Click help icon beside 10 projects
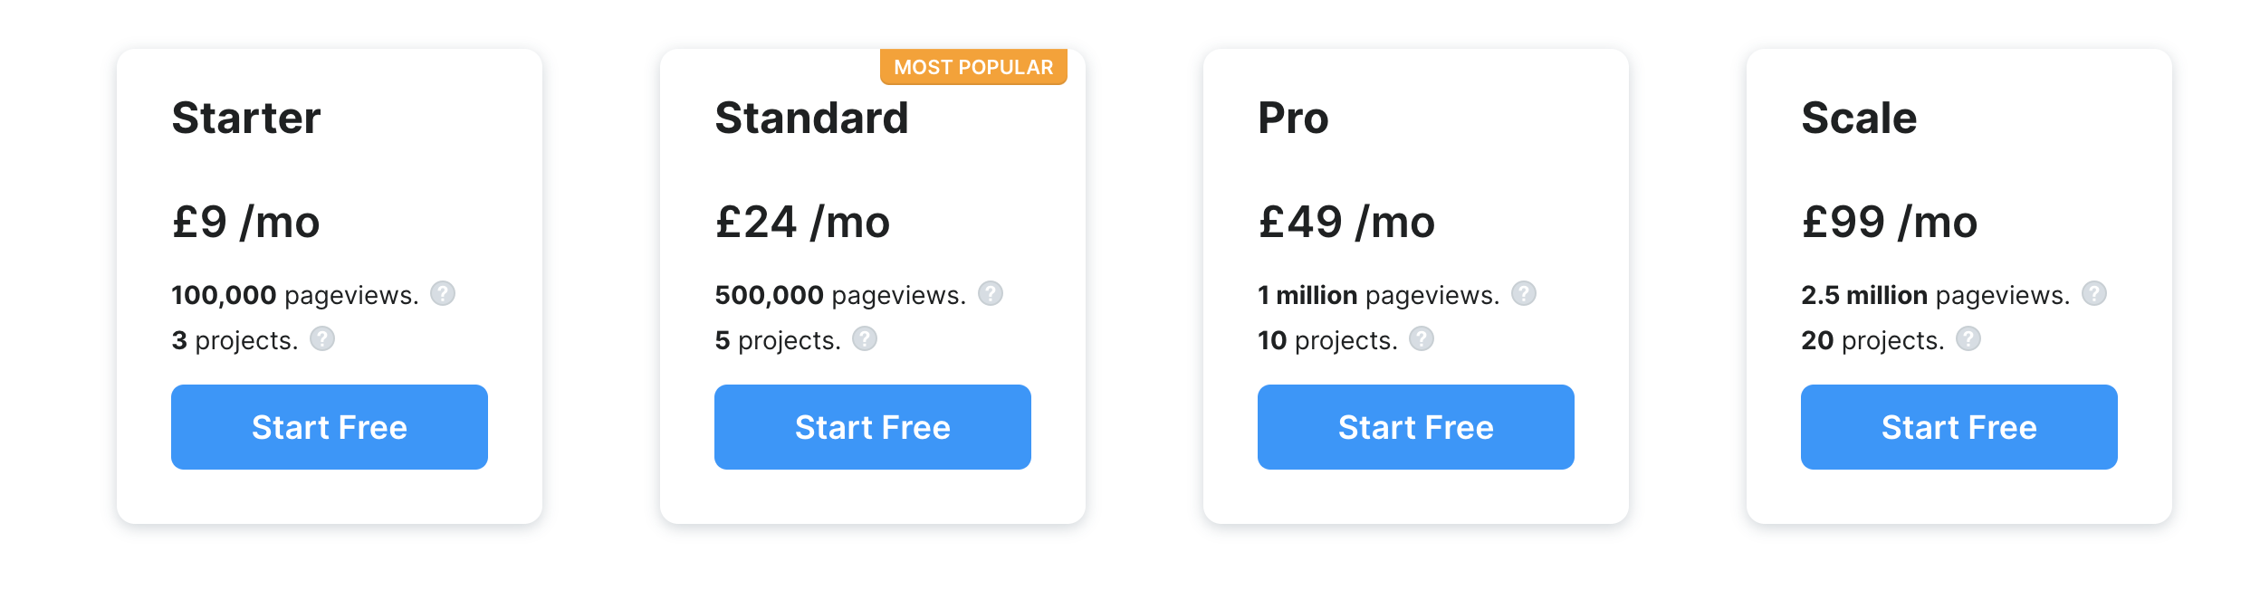The height and width of the screenshot is (599, 2260). click(1422, 339)
